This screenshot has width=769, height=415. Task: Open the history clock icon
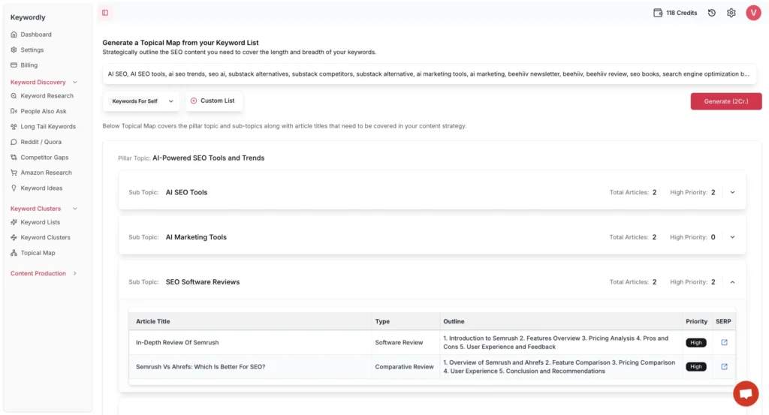[711, 13]
